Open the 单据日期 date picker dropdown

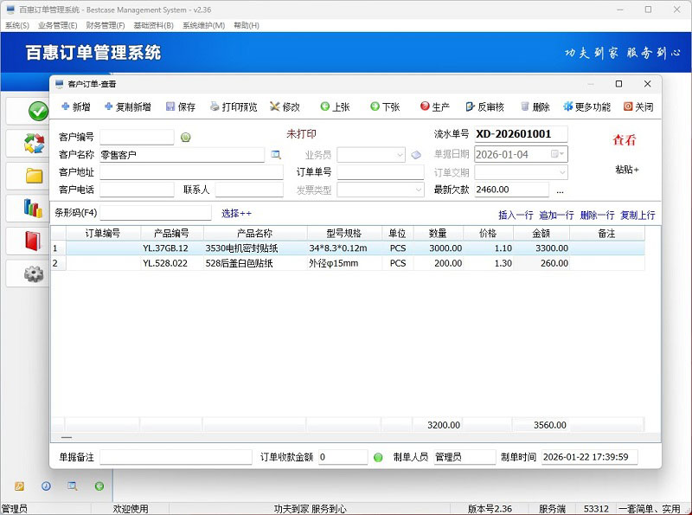(558, 154)
